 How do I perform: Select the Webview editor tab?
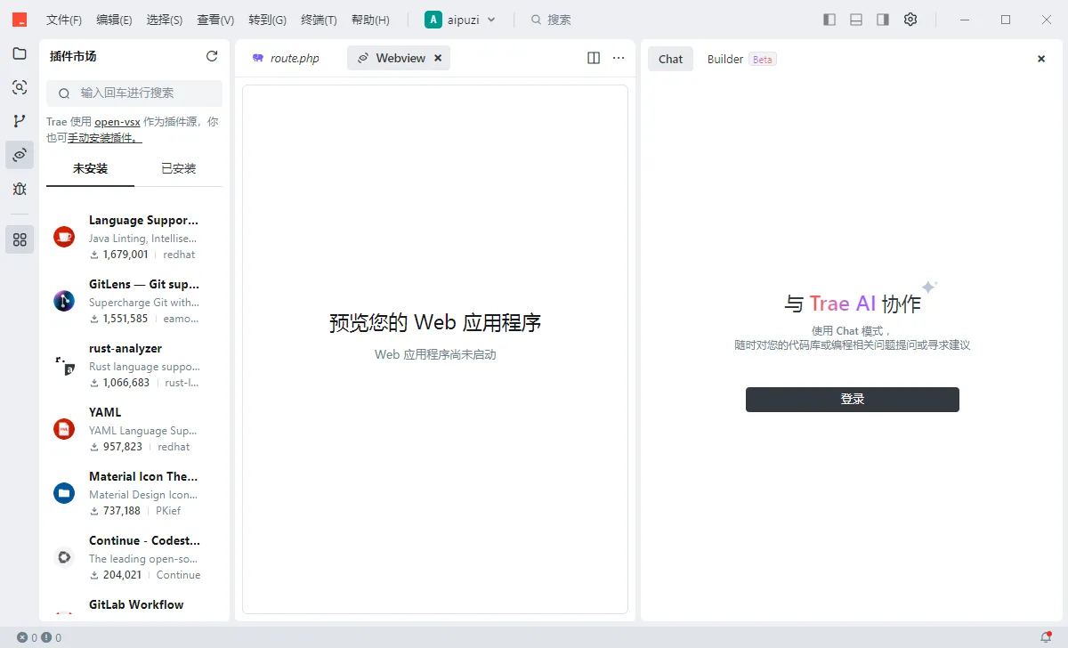pos(399,58)
